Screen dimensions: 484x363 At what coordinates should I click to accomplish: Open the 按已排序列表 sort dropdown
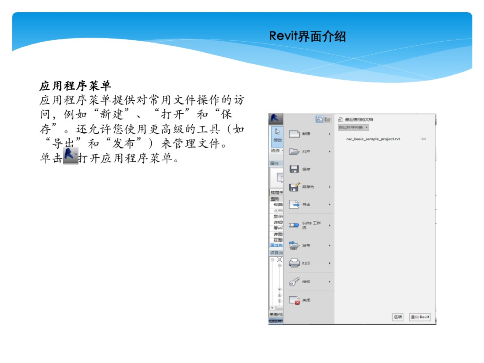(354, 128)
